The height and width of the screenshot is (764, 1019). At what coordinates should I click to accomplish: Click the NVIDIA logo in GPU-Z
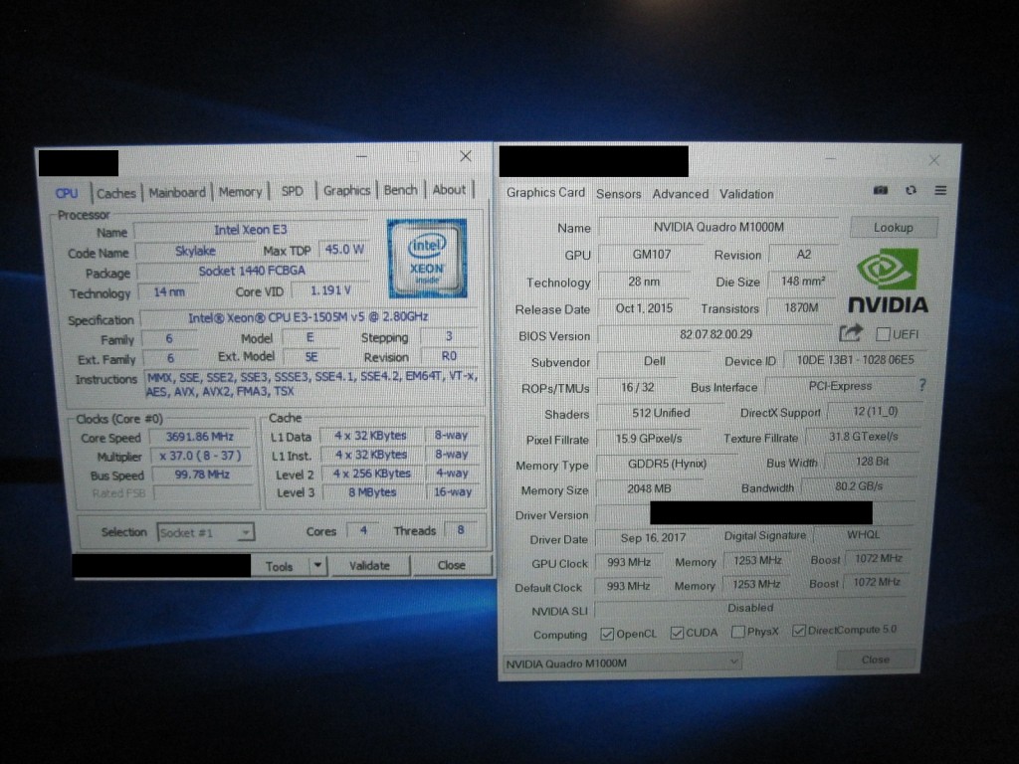887,281
